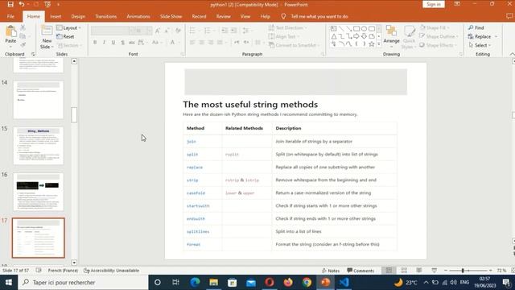
Task: Undo the last action
Action: 22,4
